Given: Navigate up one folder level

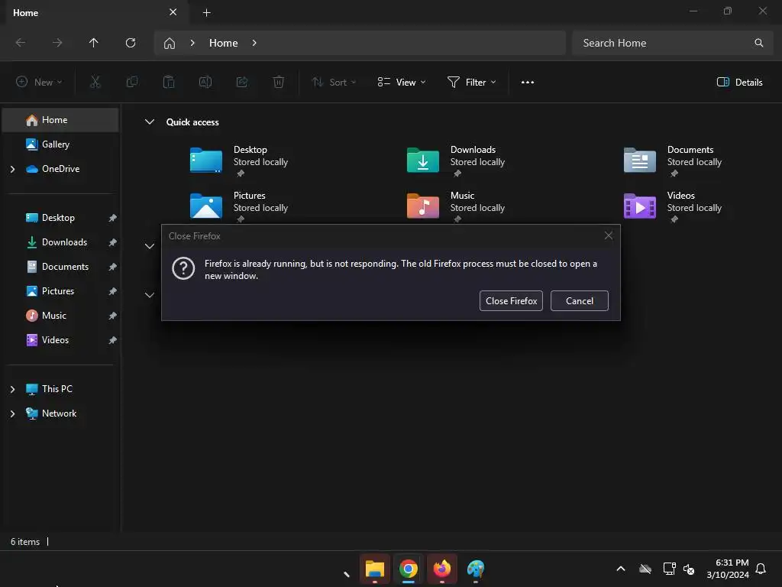Looking at the screenshot, I should pos(93,43).
